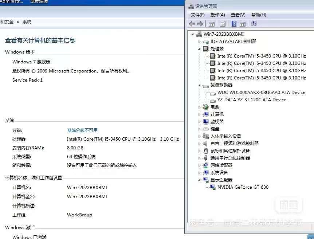
Task: Expand the 监视器 node
Action: [x=199, y=122]
